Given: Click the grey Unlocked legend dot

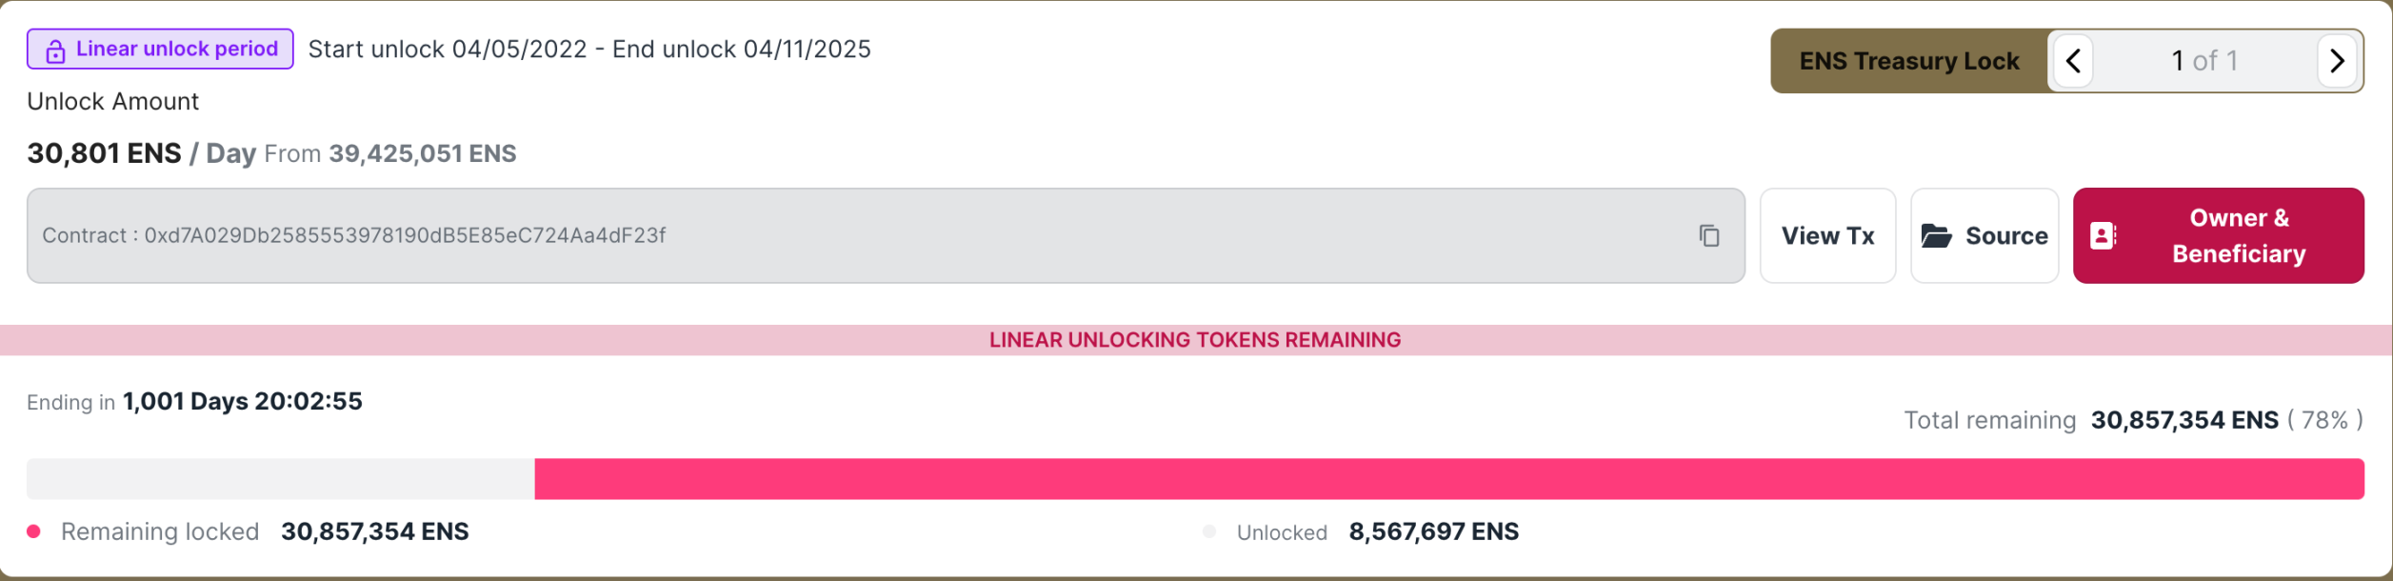Looking at the screenshot, I should click(1209, 531).
